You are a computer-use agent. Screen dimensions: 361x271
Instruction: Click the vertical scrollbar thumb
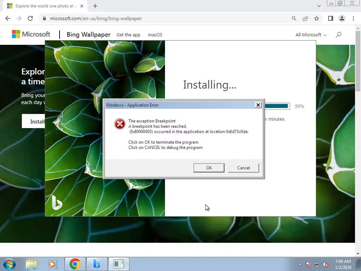pyautogui.click(x=358, y=61)
